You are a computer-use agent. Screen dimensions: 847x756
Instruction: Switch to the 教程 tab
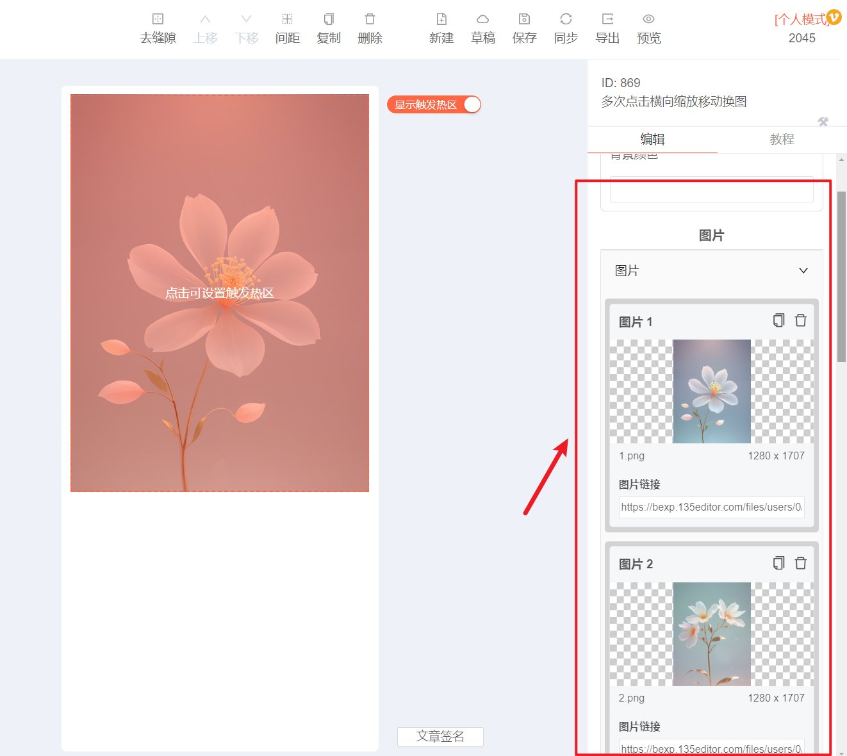pos(782,139)
